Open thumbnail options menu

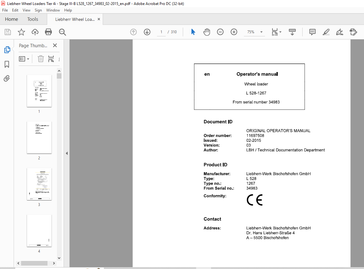point(24,59)
